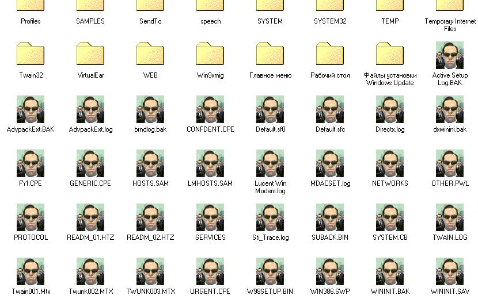478x299 pixels.
Task: Click the SYSTEM32 folder label
Action: (x=330, y=21)
